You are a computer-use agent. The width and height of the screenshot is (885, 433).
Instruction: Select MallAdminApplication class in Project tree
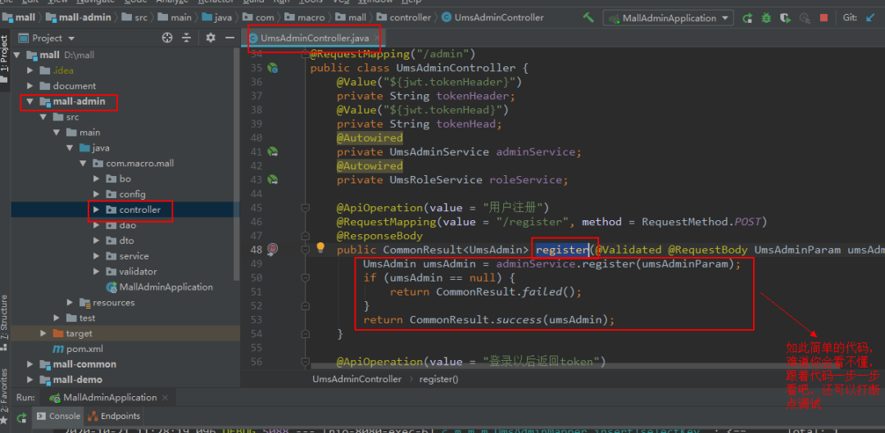pos(159,287)
